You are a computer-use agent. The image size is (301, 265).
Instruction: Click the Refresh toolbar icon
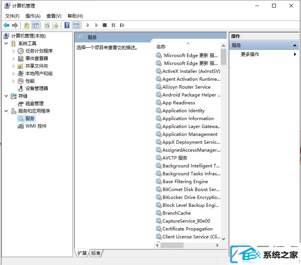(x=47, y=25)
